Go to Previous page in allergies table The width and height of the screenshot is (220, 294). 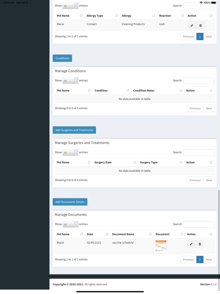pyautogui.click(x=188, y=37)
